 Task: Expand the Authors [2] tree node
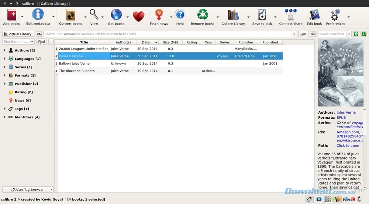pyautogui.click(x=4, y=50)
